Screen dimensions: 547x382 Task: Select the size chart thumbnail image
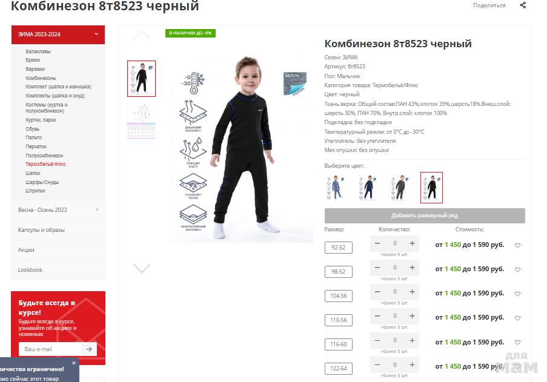tap(141, 121)
